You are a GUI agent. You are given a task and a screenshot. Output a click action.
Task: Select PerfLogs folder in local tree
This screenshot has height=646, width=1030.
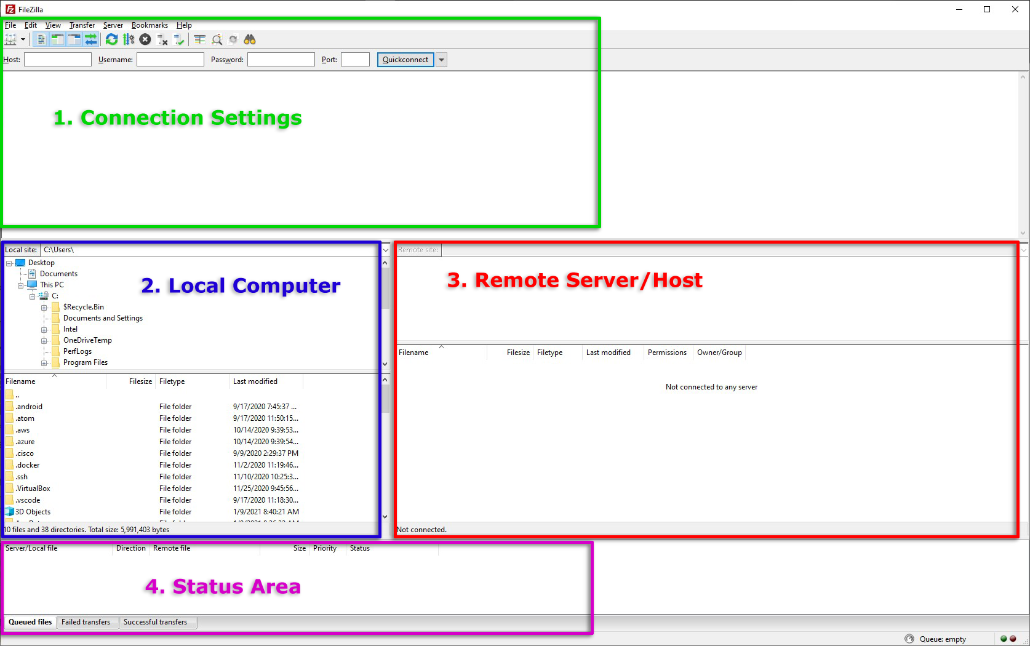click(78, 351)
